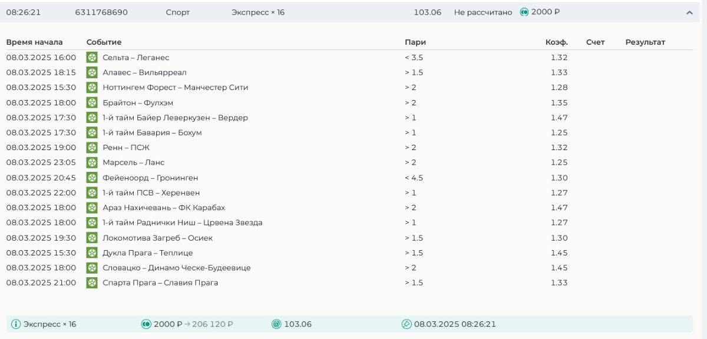Click the coin icon next to 2000 ₽ in header
Image resolution: width=707 pixels, height=339 pixels.
[x=524, y=12]
